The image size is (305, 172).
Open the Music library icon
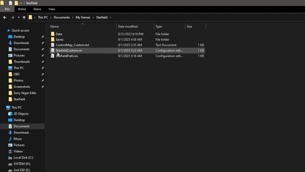click(10, 139)
